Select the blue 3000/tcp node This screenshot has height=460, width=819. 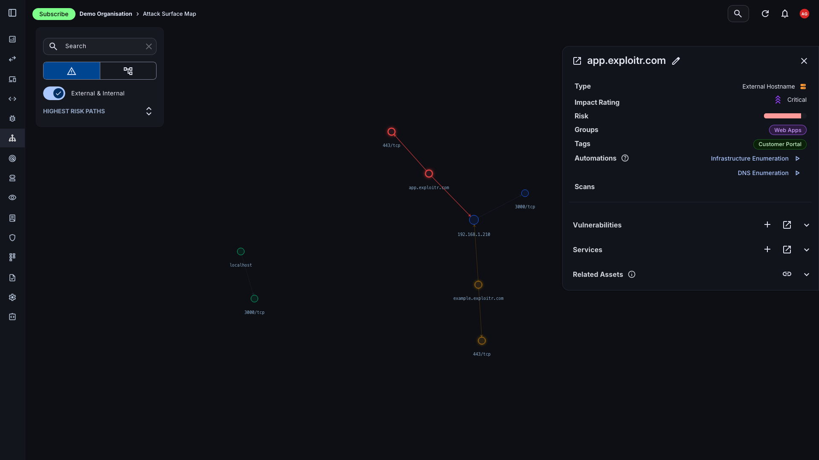click(x=525, y=193)
